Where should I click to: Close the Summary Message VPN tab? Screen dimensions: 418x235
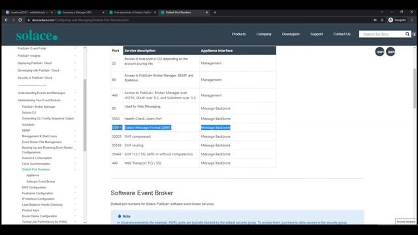tap(103, 12)
